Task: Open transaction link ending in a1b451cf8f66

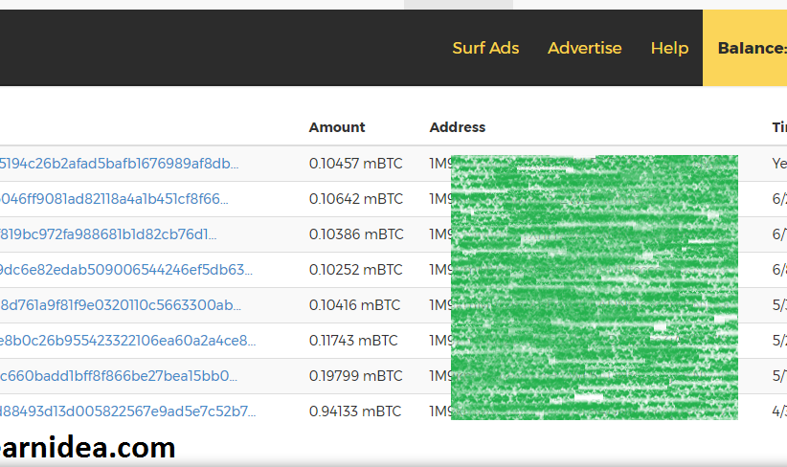Action: tap(114, 199)
